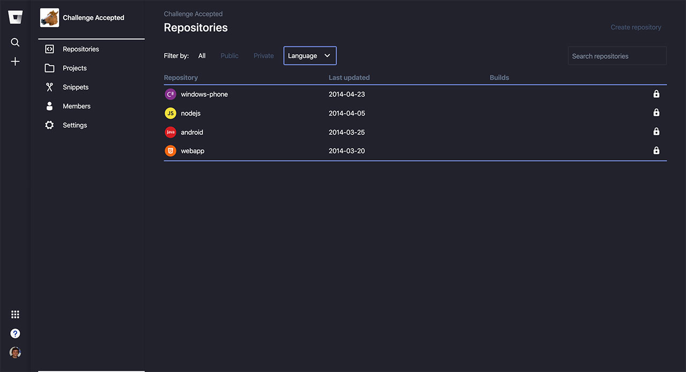The image size is (686, 372).
Task: Open the webapp repository
Action: tap(192, 150)
